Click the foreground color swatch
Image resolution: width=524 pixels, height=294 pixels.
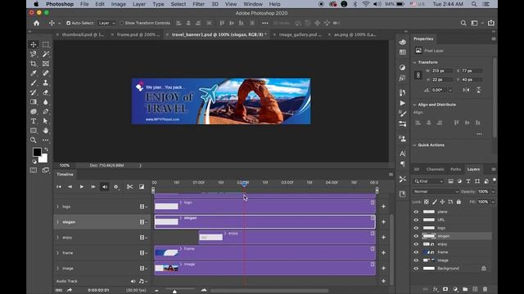(x=37, y=153)
